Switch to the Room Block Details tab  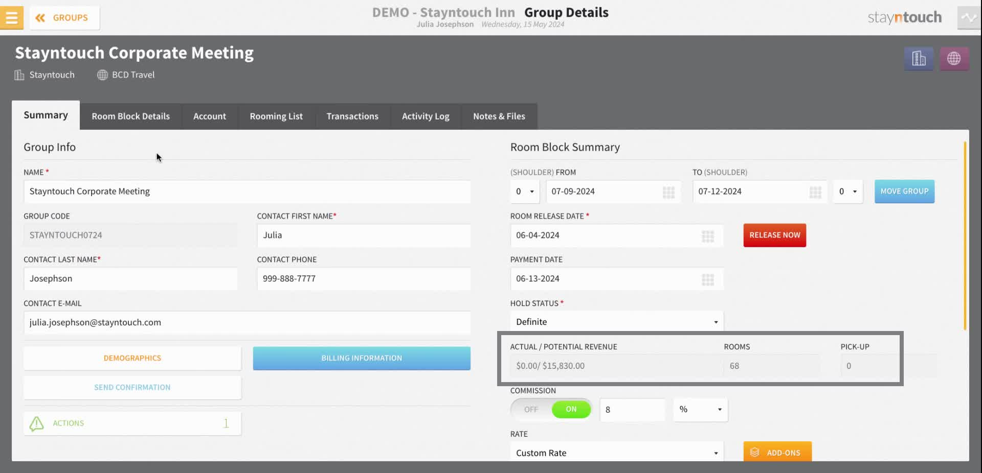pos(131,116)
